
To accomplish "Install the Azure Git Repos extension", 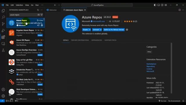I will [x=40, y=45].
